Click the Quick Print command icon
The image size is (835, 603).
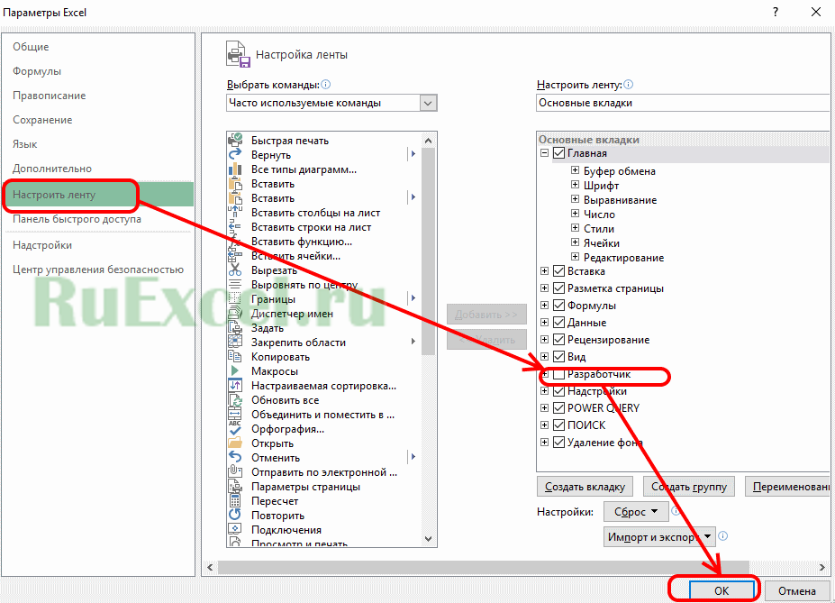coord(235,140)
